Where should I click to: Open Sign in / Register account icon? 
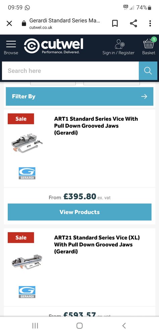pos(118,47)
